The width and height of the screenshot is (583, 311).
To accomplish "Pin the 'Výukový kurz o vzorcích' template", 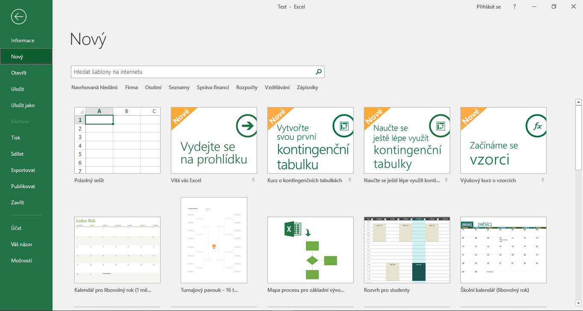I will (x=543, y=180).
